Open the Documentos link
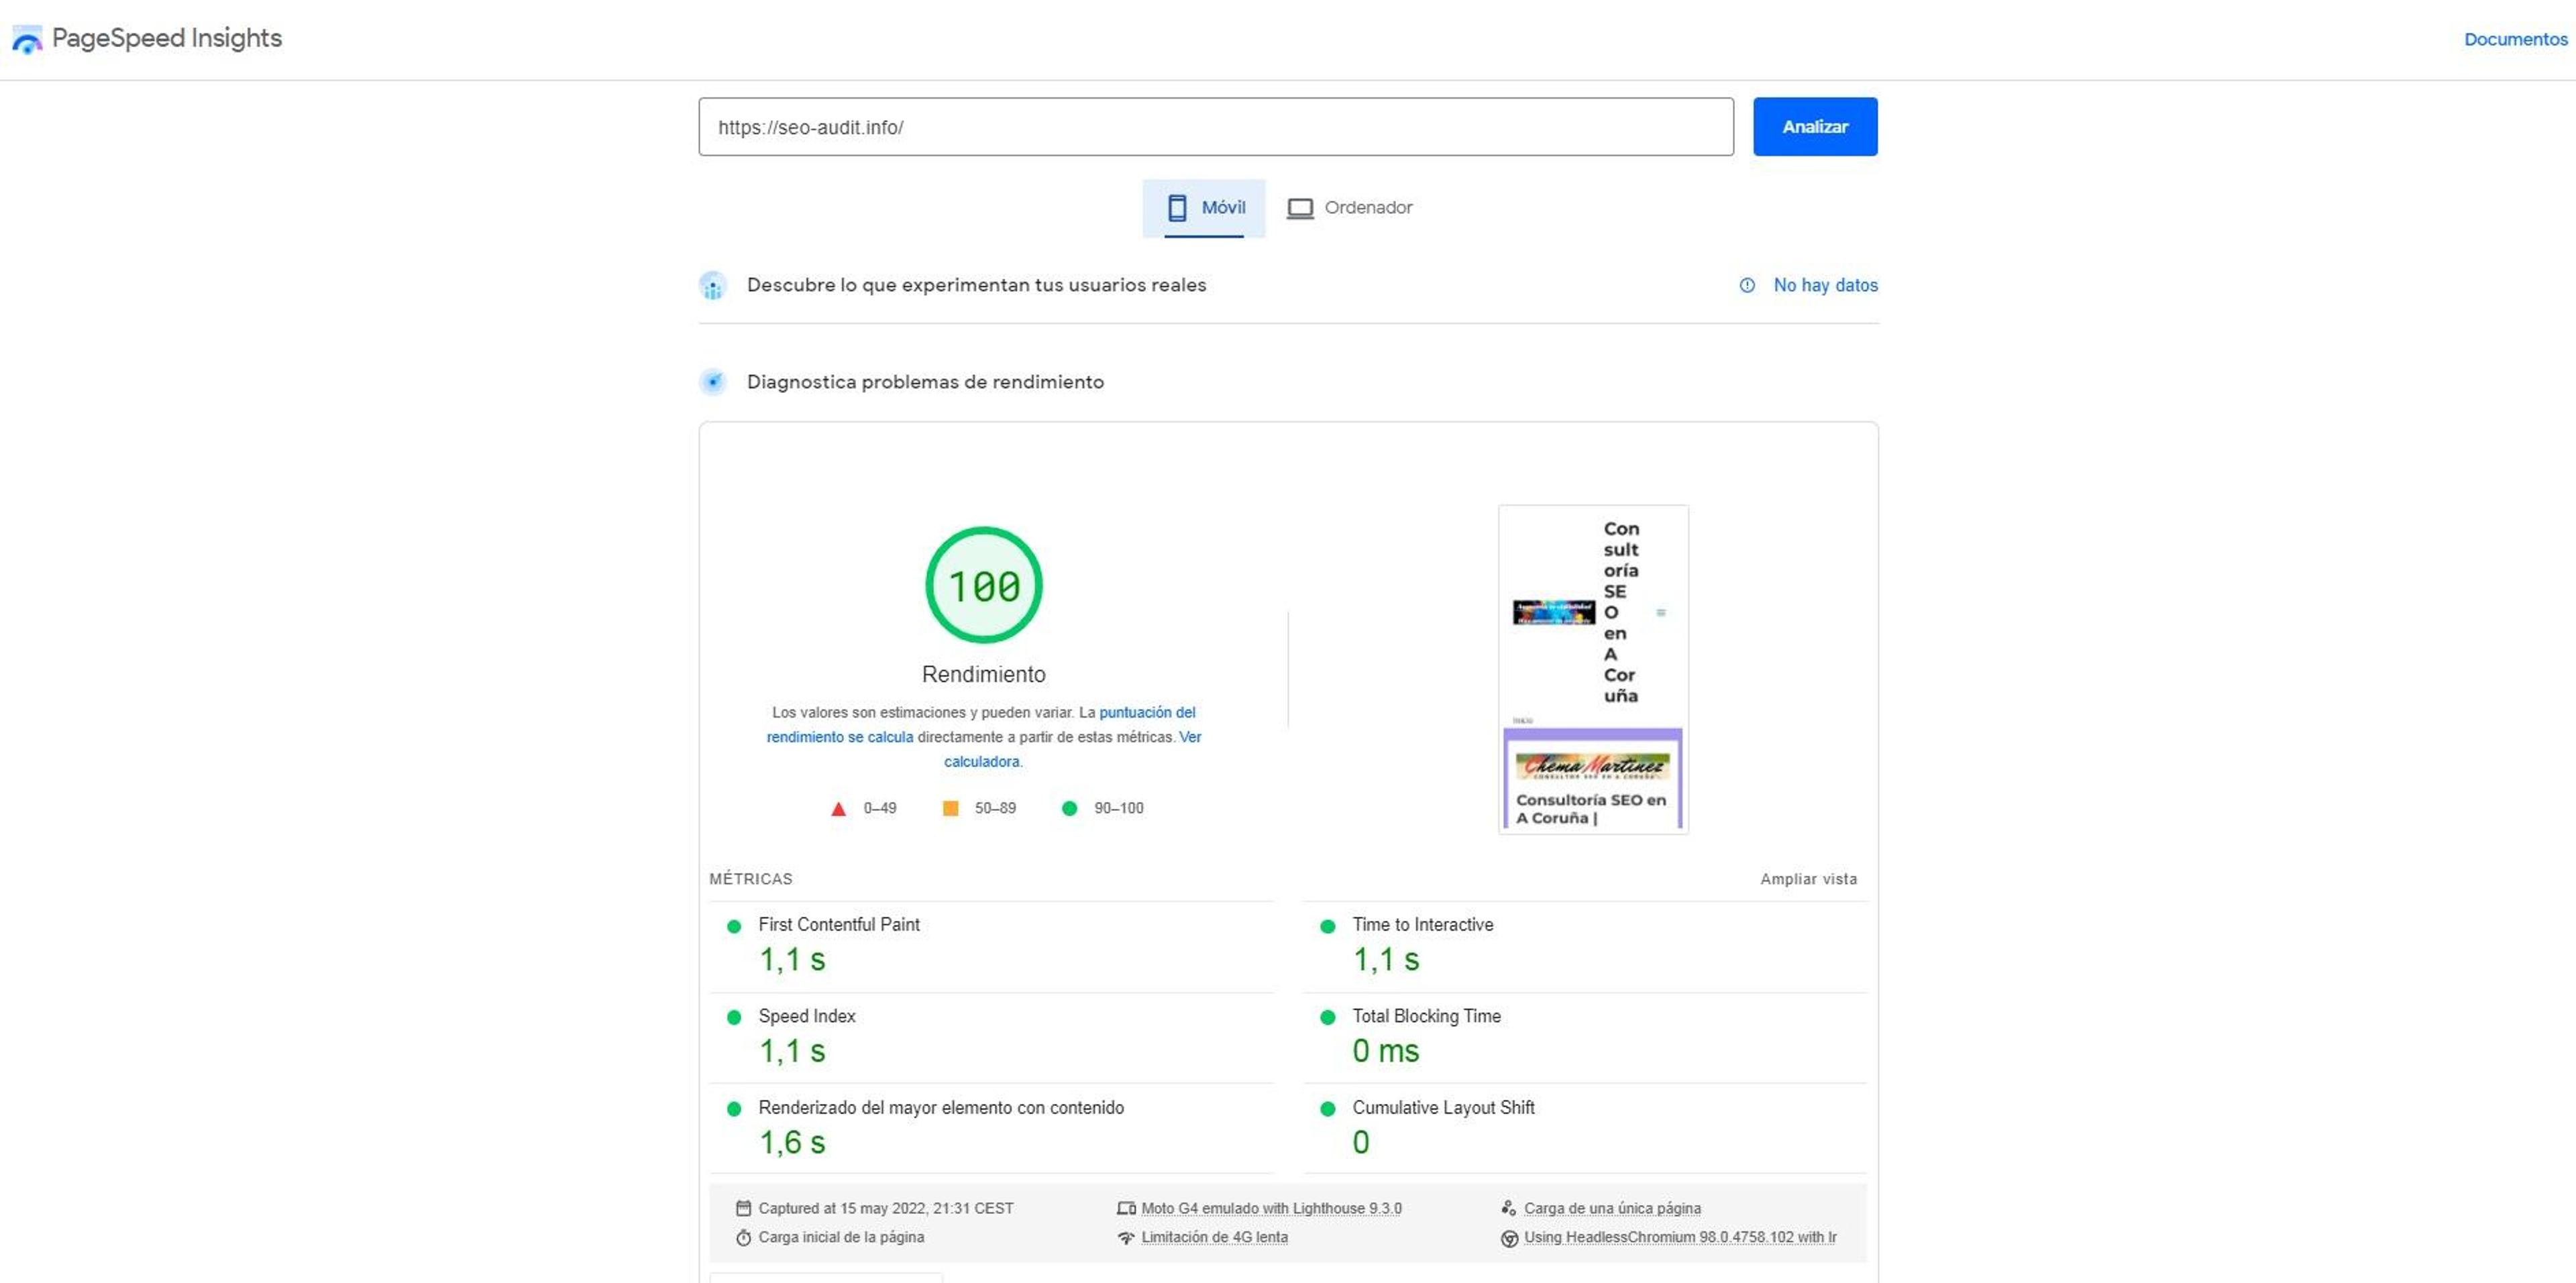This screenshot has width=2576, height=1283. tap(2515, 39)
